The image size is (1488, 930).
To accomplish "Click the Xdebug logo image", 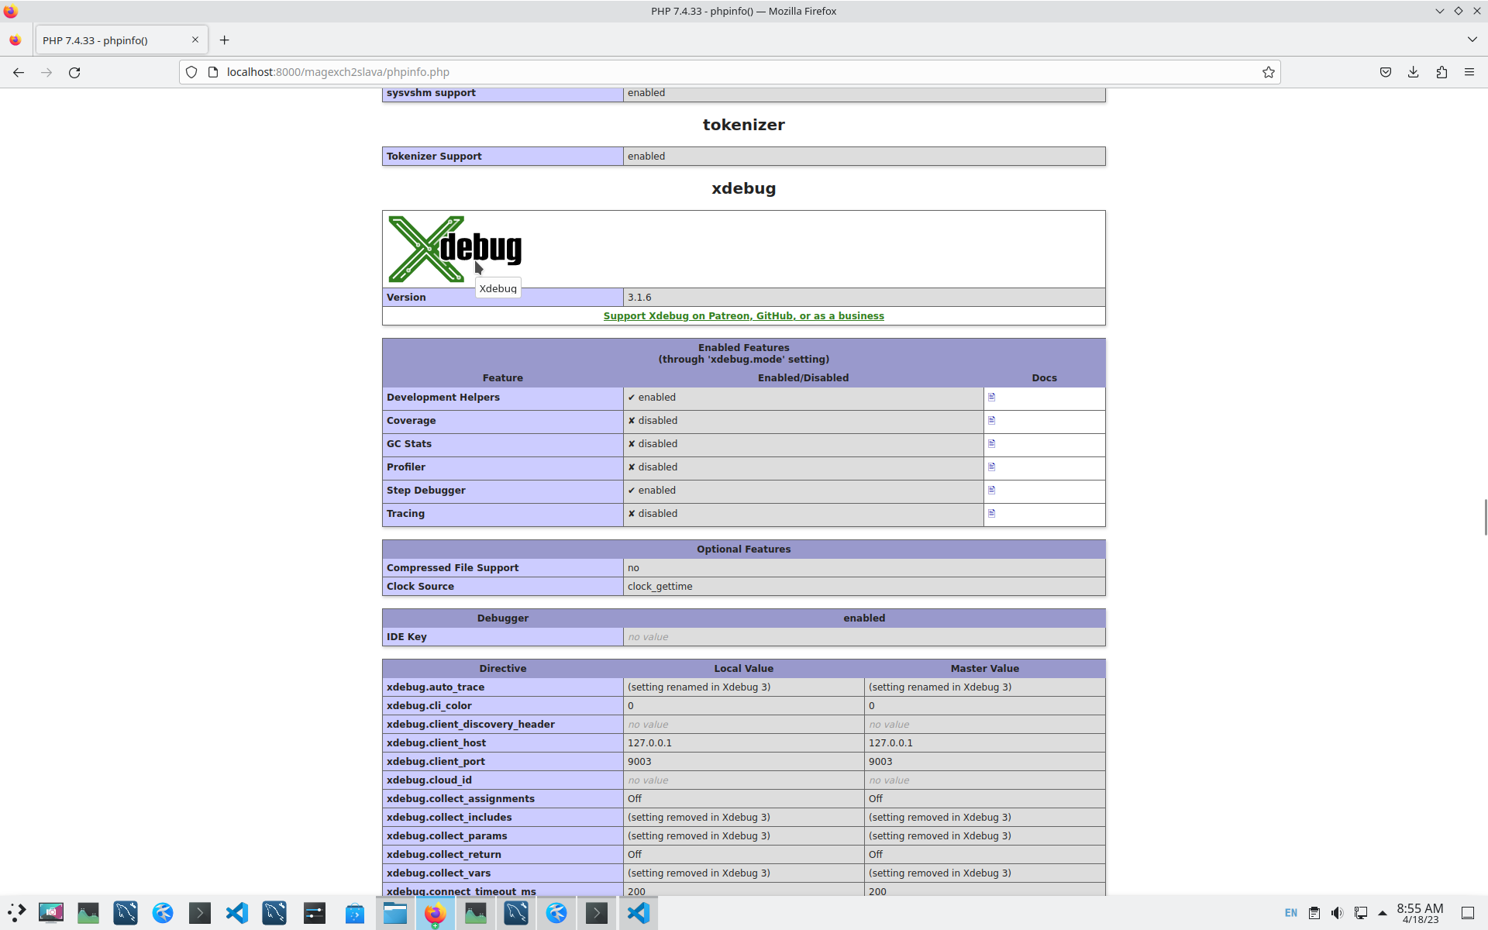I will [x=454, y=249].
